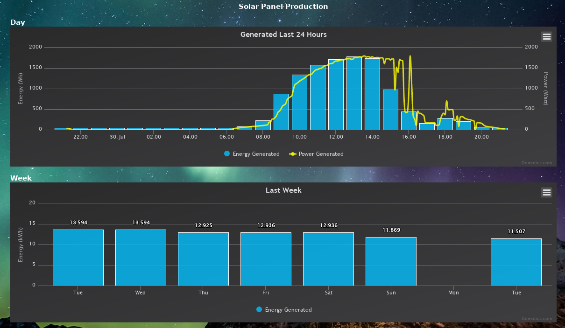This screenshot has height=328, width=565.
Task: Toggle Power Generated series in Day chart legend
Action: click(316, 154)
